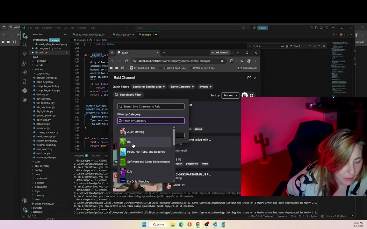367x229 pixels.
Task: Open the media control icon in Twitch browser
Action: (242, 61)
